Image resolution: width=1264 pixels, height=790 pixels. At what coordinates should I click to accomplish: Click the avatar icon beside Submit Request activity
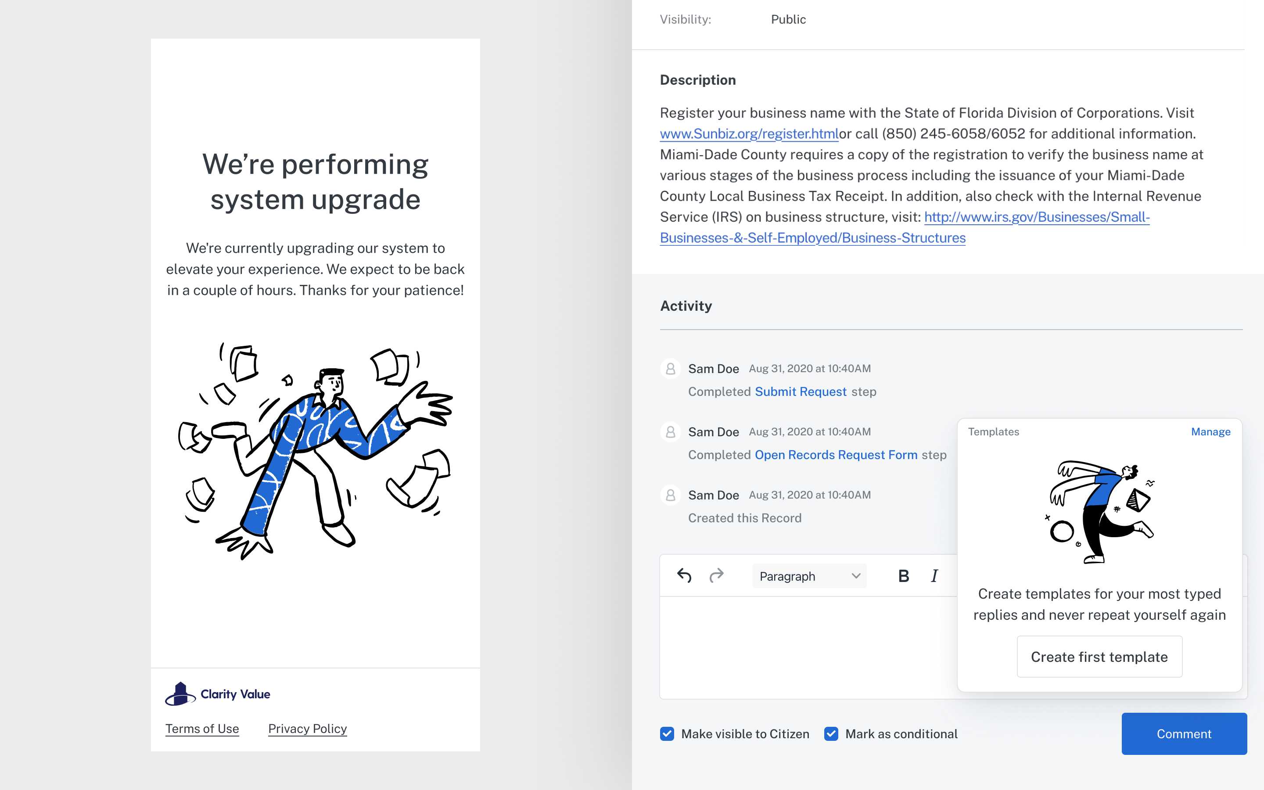(x=671, y=369)
